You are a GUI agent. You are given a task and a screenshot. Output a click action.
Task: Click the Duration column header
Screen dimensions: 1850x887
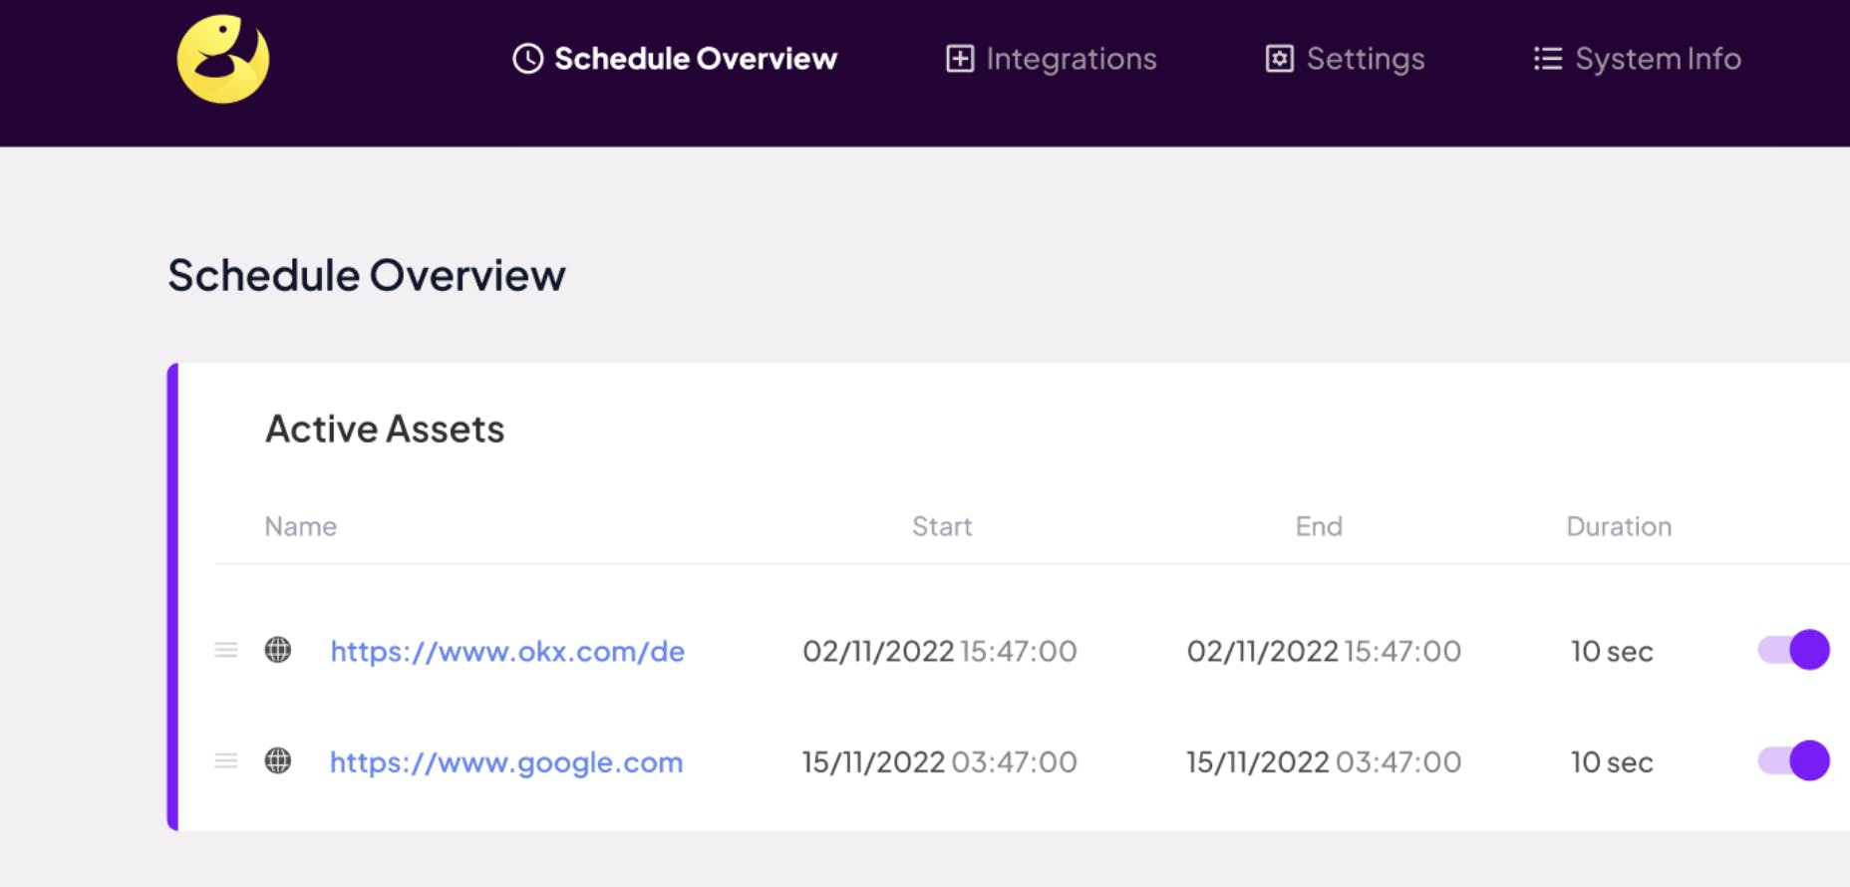(1619, 526)
